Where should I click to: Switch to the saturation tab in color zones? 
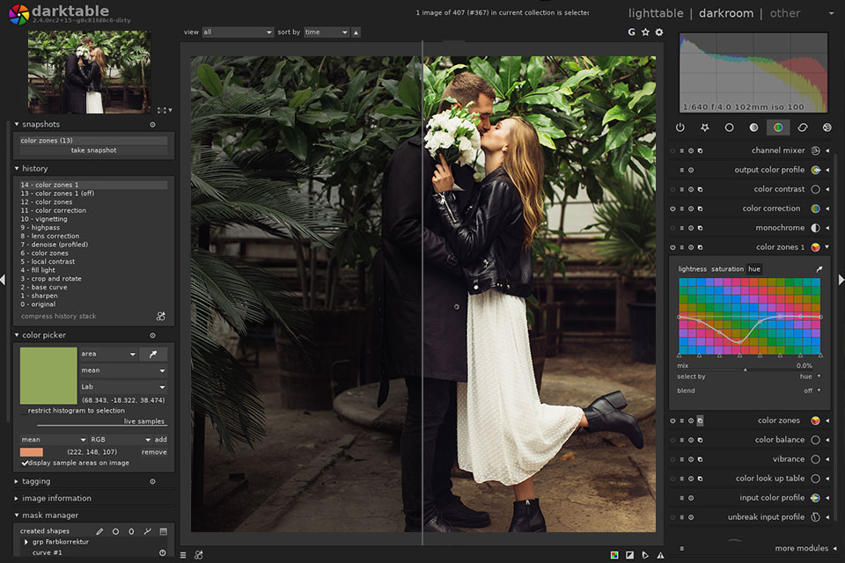(x=726, y=269)
